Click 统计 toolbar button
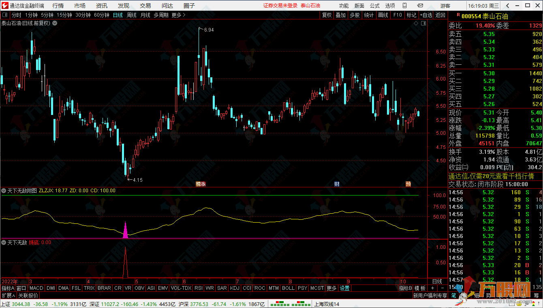 click(369, 15)
